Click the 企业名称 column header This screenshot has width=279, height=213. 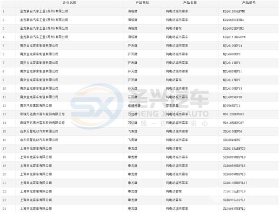[x=62, y=3]
